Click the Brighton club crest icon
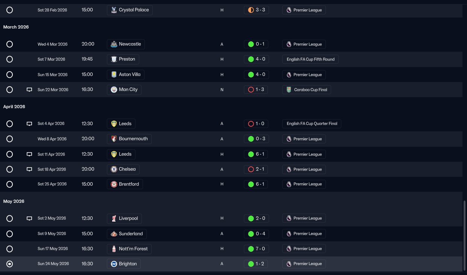 point(114,264)
